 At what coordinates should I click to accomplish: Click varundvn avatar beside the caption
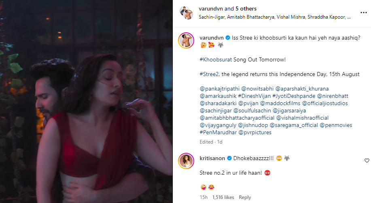(186, 40)
